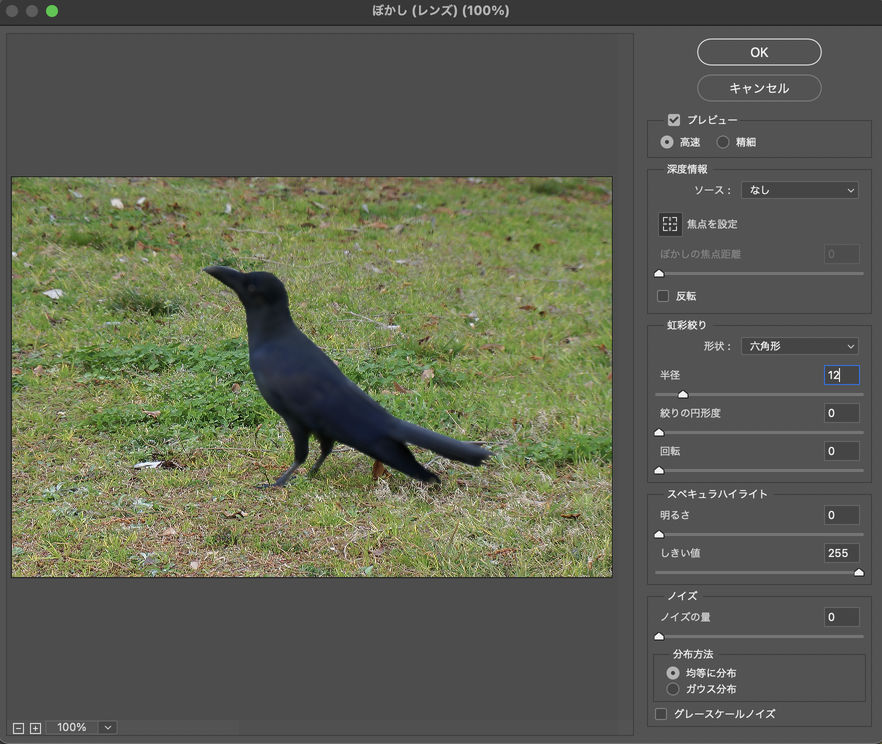Click the zoom in plus icon
The height and width of the screenshot is (744, 882).
(35, 728)
